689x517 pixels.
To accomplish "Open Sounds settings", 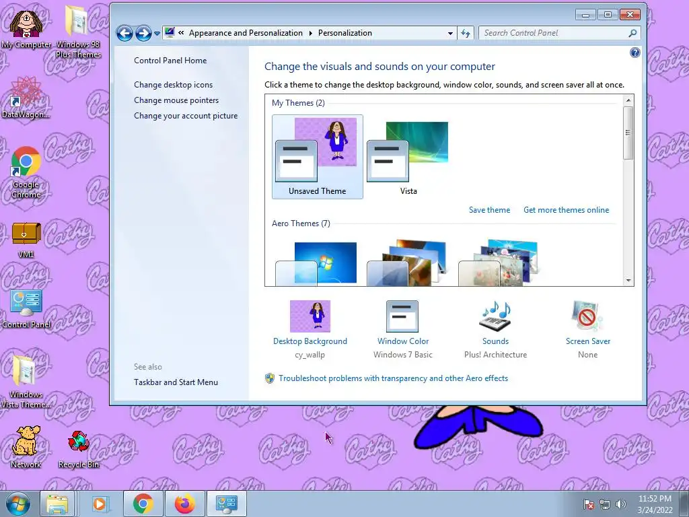I will point(495,330).
